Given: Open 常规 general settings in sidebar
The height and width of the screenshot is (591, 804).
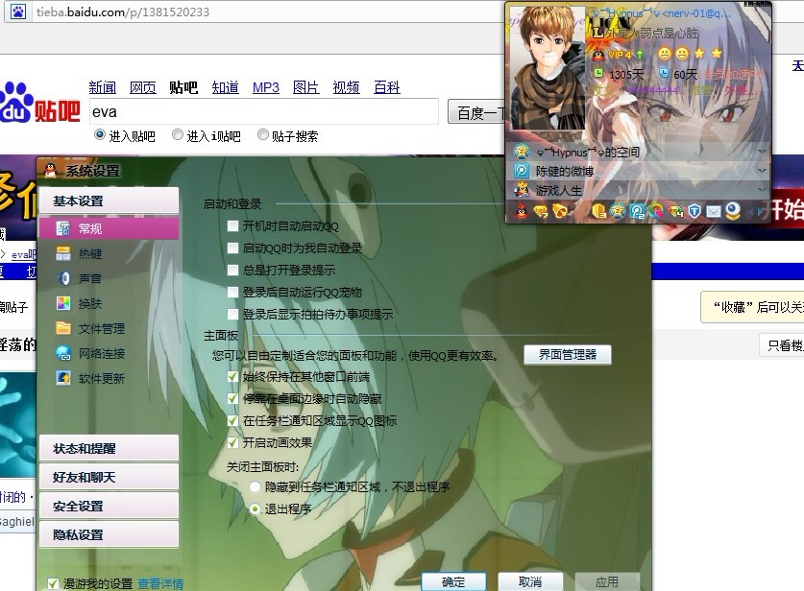Looking at the screenshot, I should (x=109, y=228).
